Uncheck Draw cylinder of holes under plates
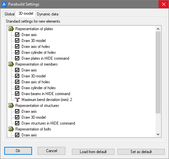This screenshot has width=169, height=159. [17, 52]
